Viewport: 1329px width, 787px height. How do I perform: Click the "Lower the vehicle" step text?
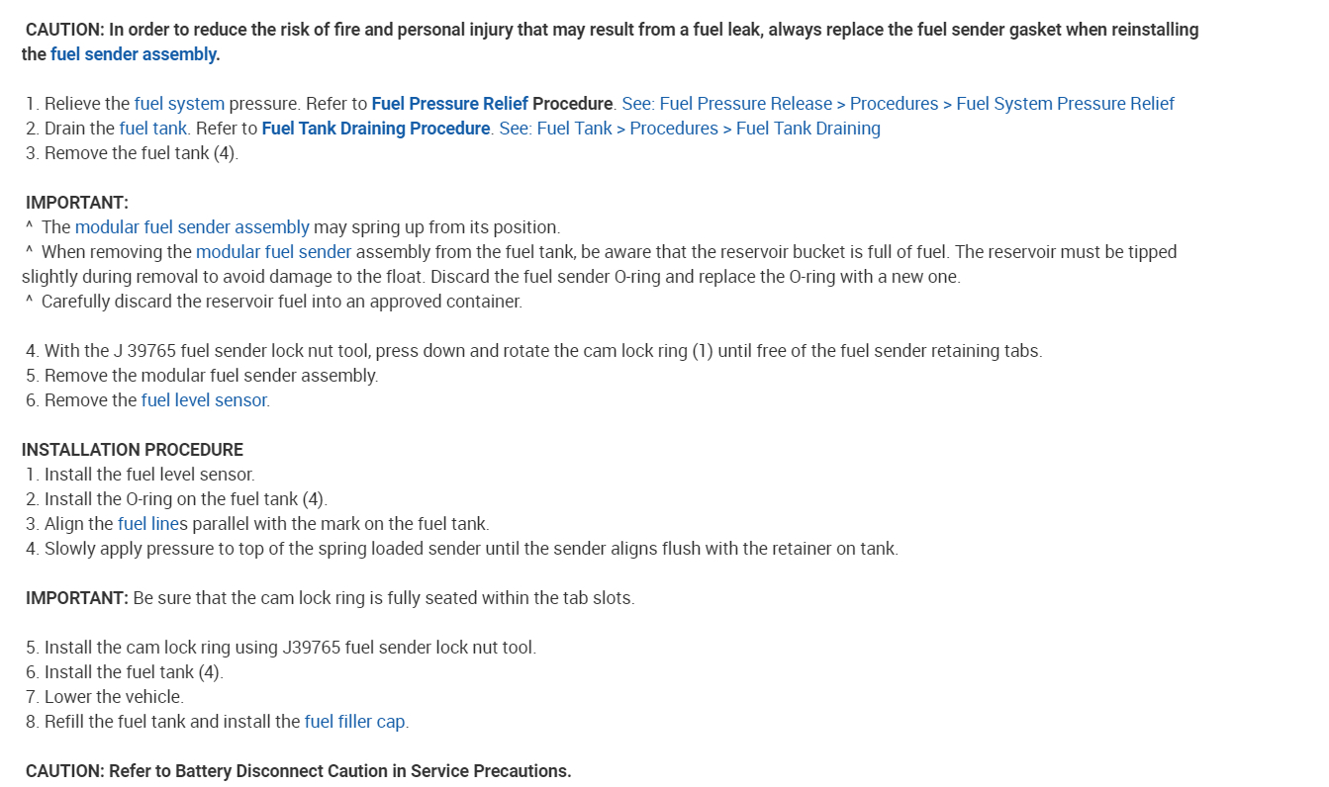pos(114,697)
